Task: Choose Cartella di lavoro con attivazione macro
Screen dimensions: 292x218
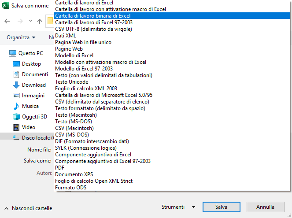Action: (x=172, y=9)
